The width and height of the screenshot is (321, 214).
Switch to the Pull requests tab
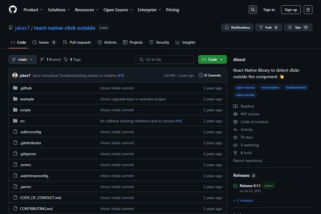77,42
